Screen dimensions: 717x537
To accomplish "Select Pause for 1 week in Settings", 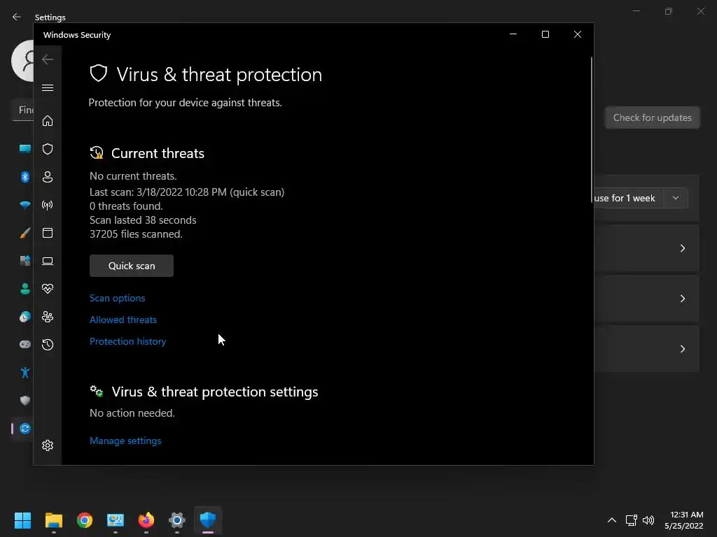I will pyautogui.click(x=628, y=198).
